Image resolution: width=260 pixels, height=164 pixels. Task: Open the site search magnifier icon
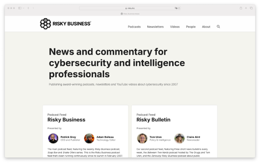tap(218, 26)
